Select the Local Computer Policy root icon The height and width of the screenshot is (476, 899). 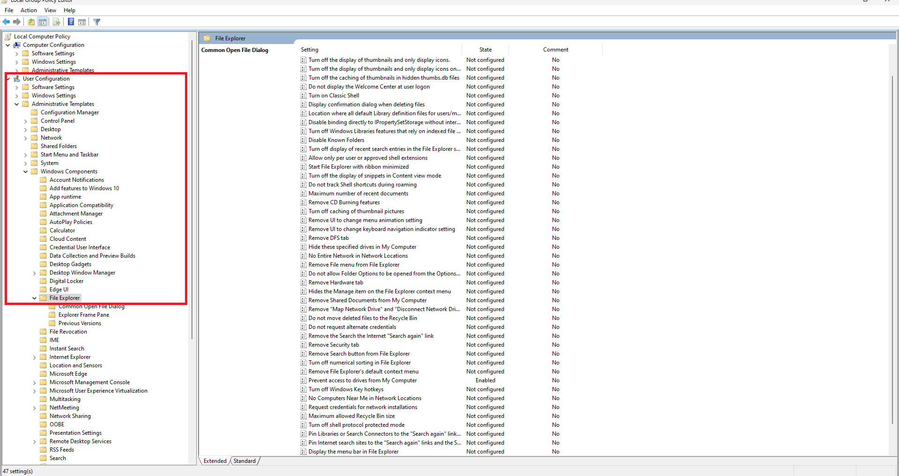point(8,37)
